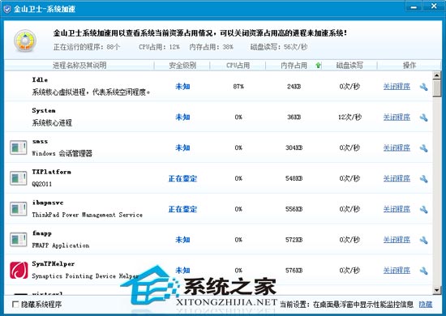
Task: Click the system speed-up gauge icon
Action: 25,41
